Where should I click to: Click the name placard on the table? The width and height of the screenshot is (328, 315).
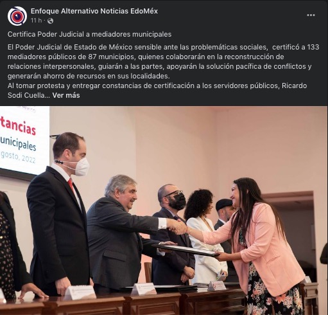coord(144,289)
